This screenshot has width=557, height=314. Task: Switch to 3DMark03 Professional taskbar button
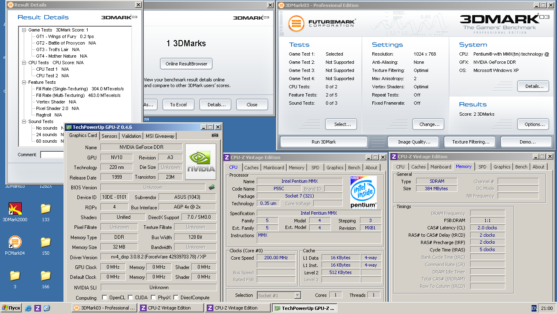(x=104, y=308)
